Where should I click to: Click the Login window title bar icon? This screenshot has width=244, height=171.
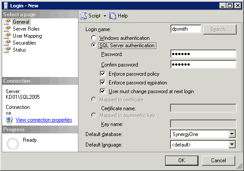6,6
